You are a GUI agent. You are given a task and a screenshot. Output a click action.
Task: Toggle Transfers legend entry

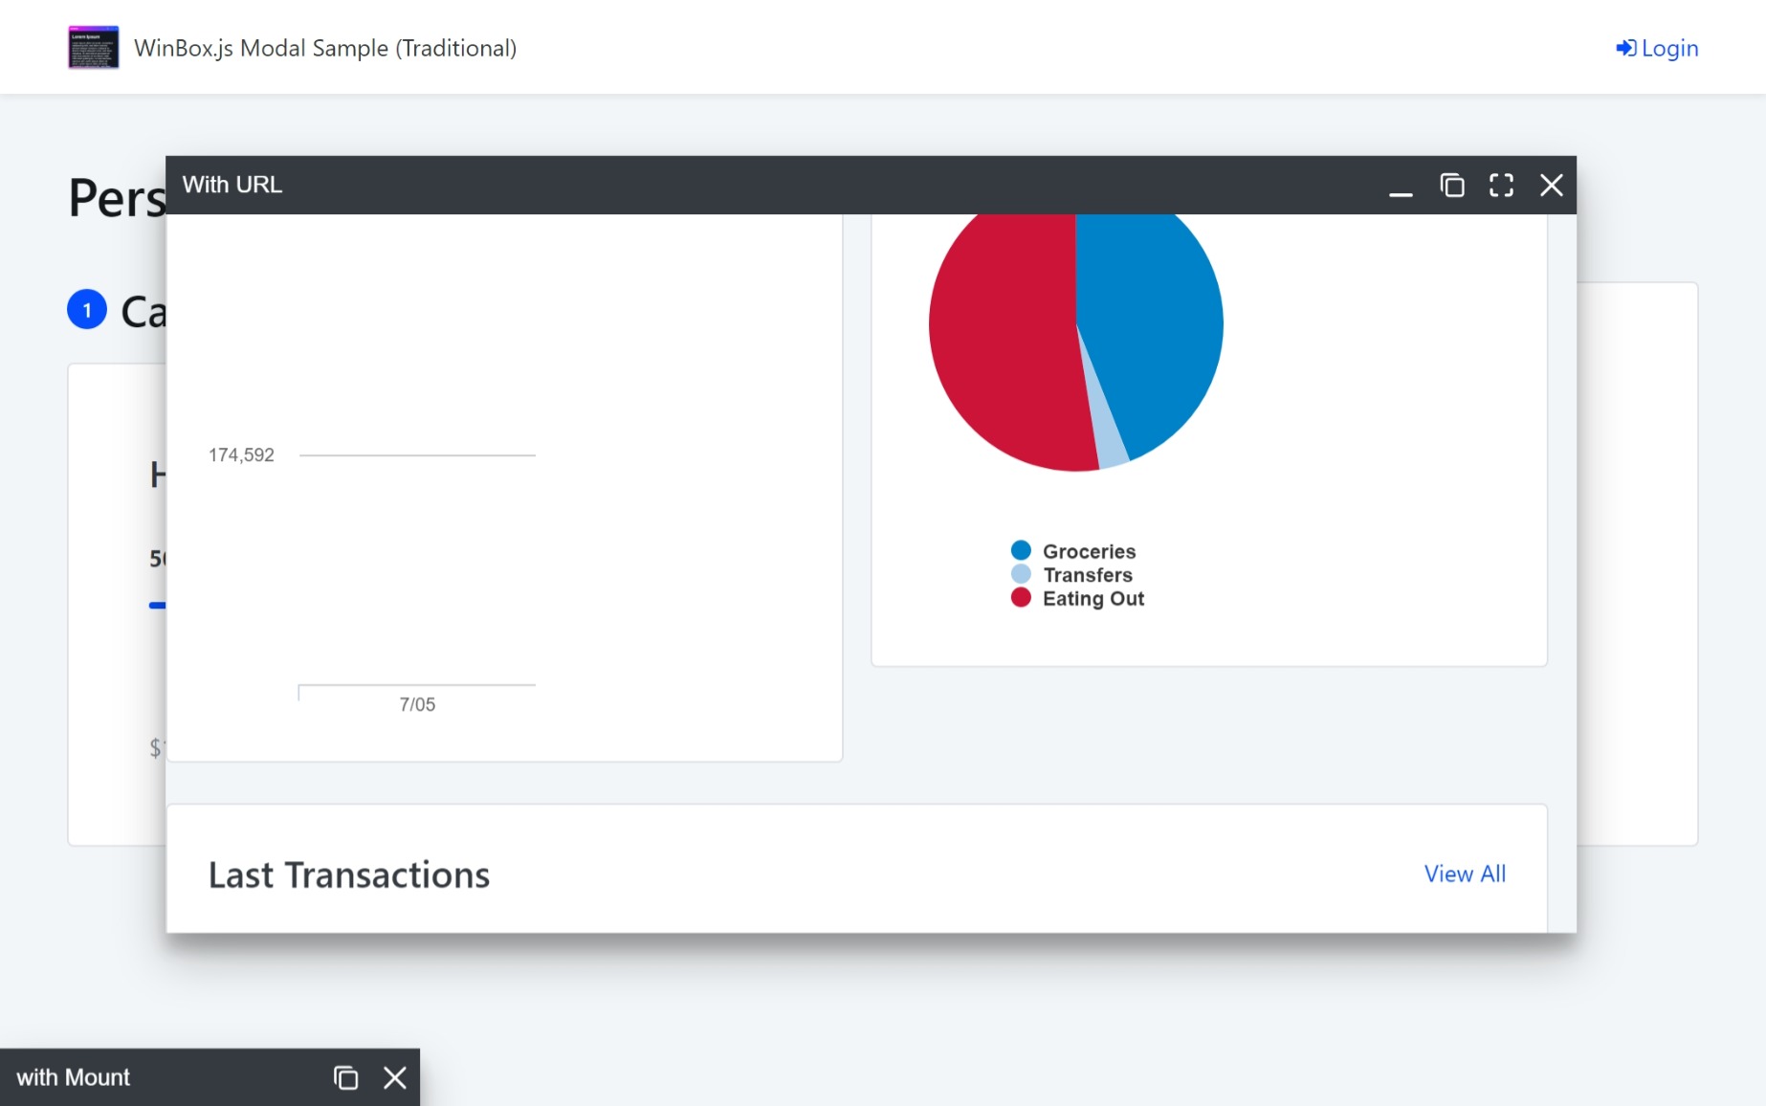pos(1071,575)
